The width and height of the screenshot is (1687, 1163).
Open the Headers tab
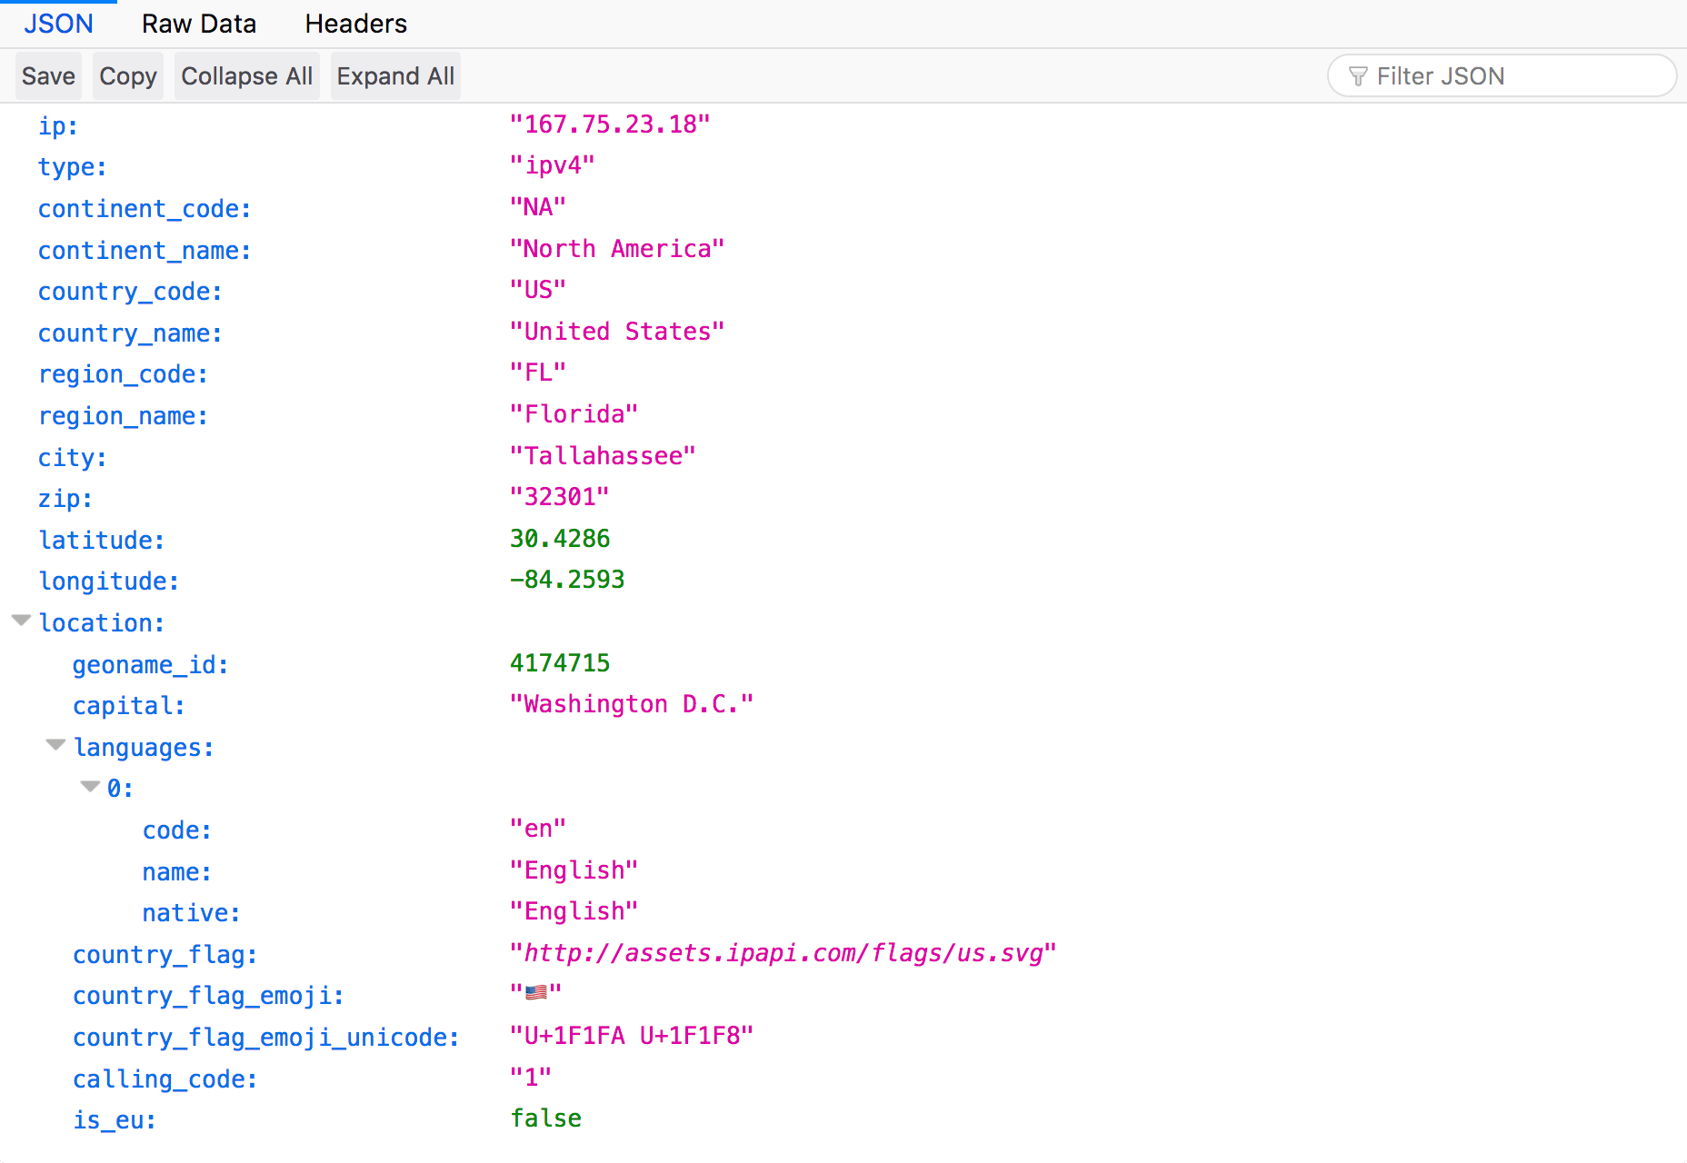tap(356, 24)
